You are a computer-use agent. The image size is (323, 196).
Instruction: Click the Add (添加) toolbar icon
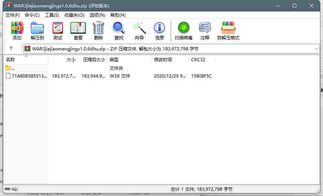[x=17, y=30]
